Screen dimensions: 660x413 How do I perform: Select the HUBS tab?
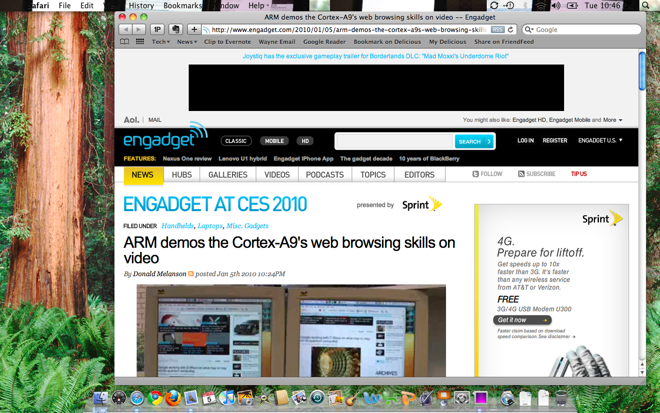[x=181, y=174]
